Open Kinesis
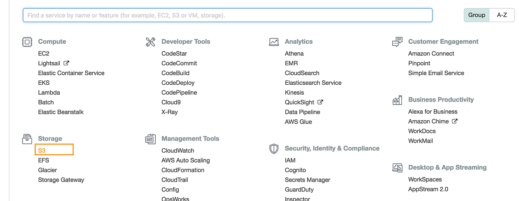Viewport: 519px width, 201px height. [295, 93]
